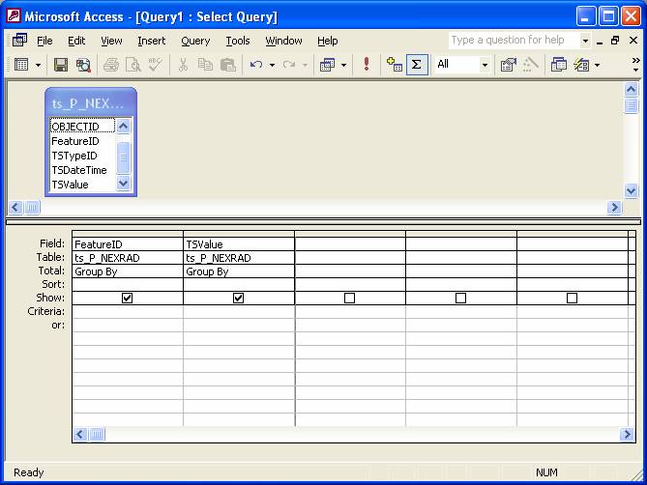Click the table pane scroll right arrow
This screenshot has height=485, width=647.
(x=614, y=207)
